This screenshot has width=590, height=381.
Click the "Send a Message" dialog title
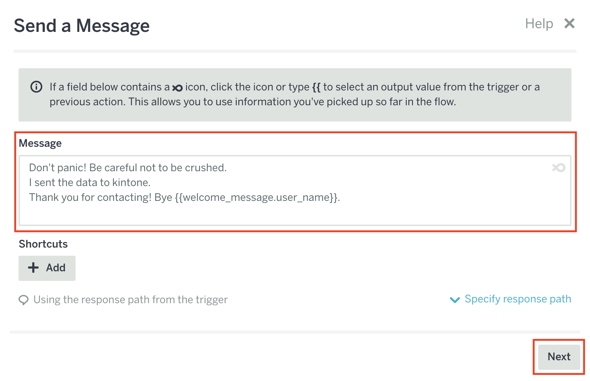point(82,26)
